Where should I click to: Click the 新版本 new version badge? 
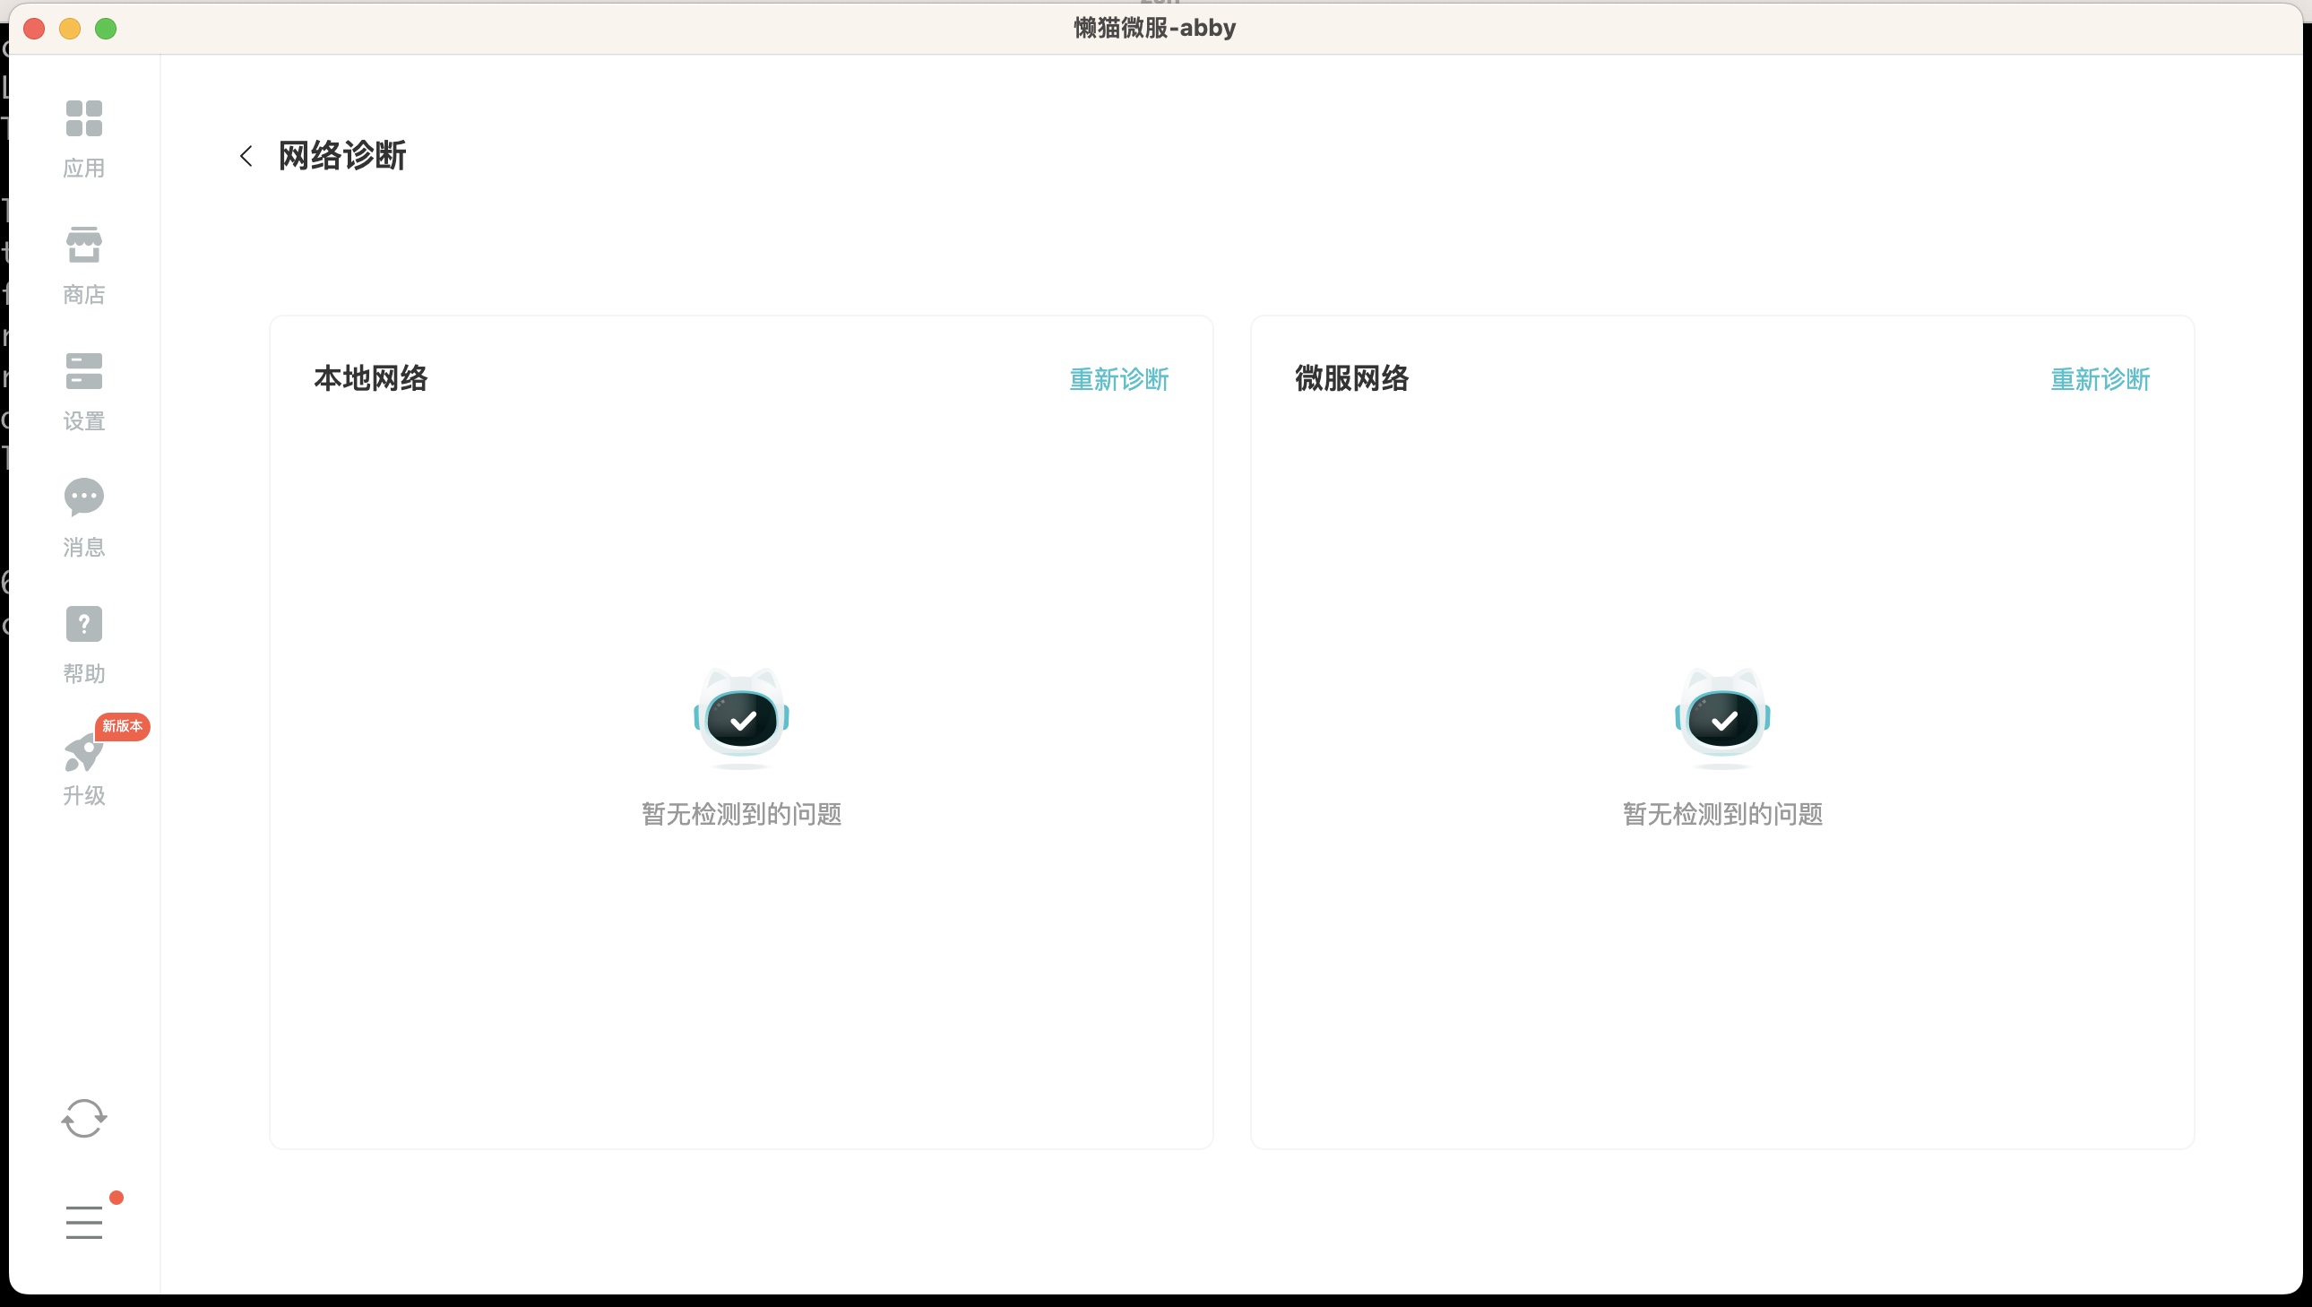122,725
